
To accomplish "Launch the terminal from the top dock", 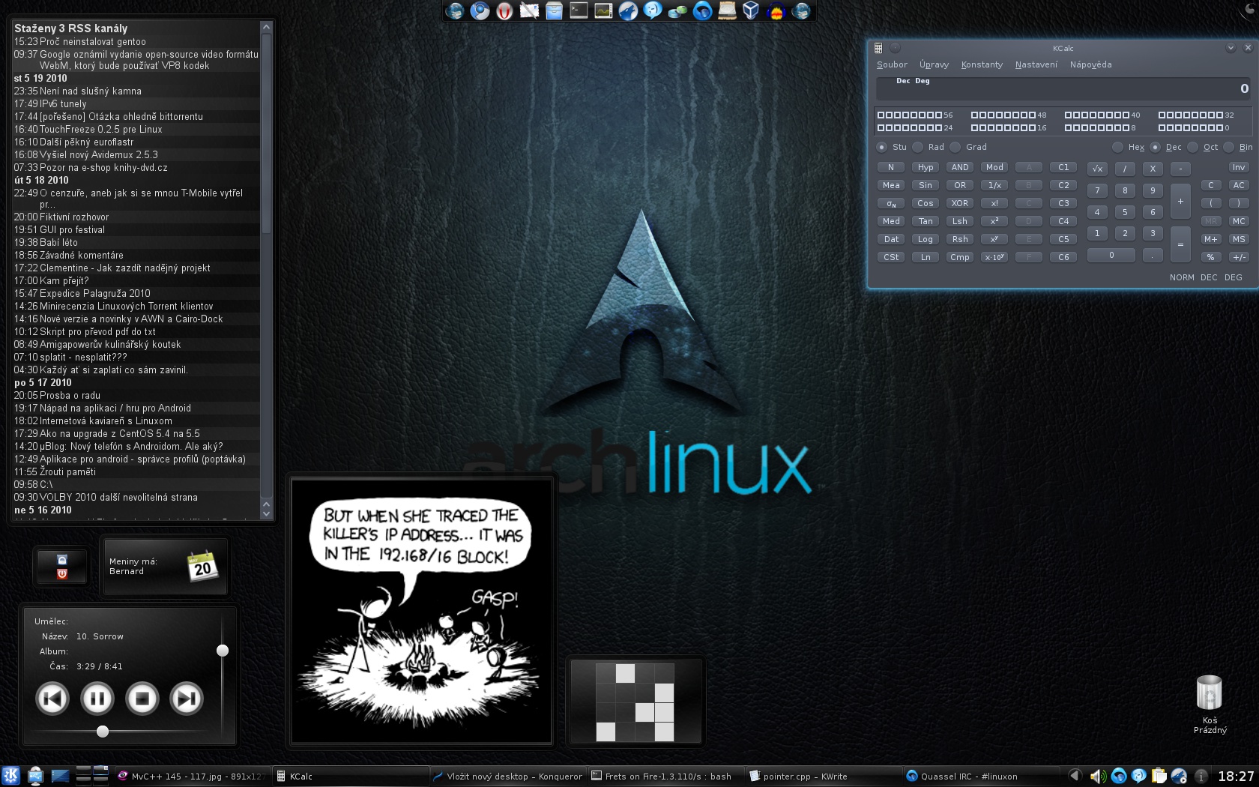I will (x=579, y=10).
